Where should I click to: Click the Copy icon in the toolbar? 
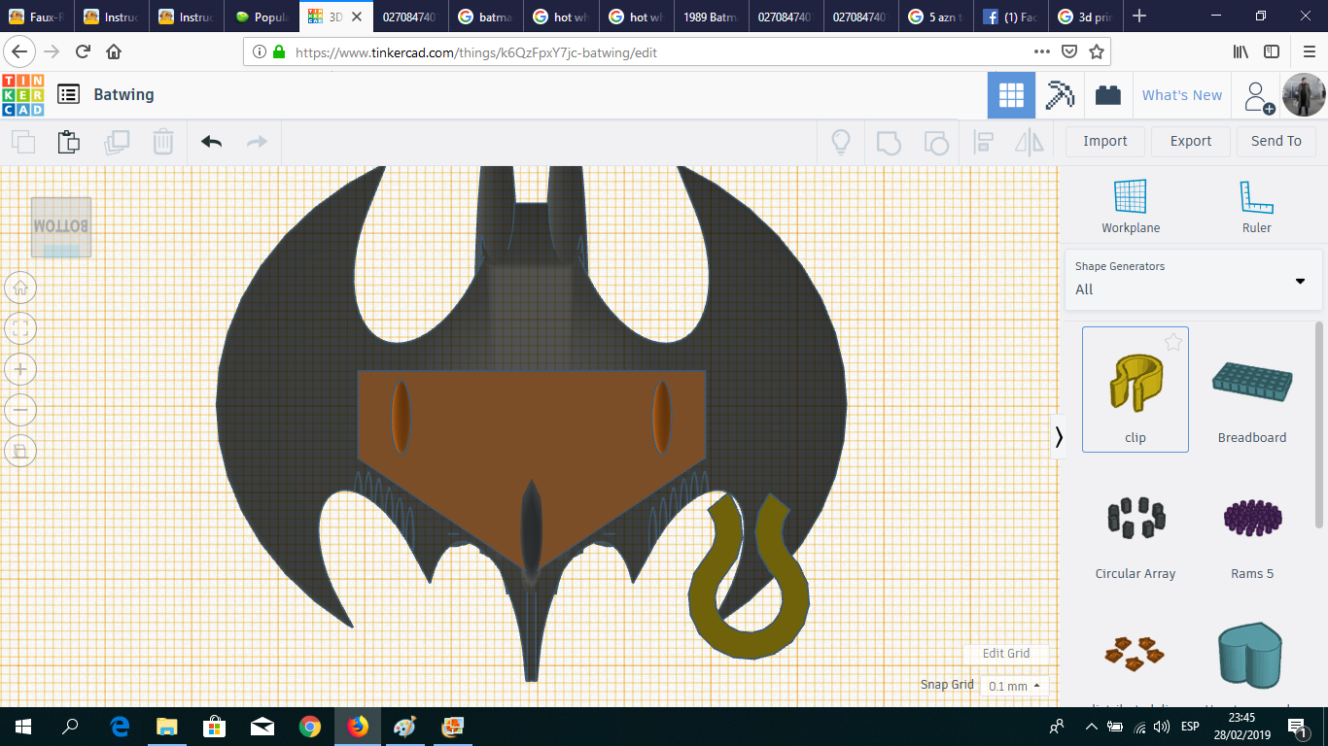pos(23,142)
